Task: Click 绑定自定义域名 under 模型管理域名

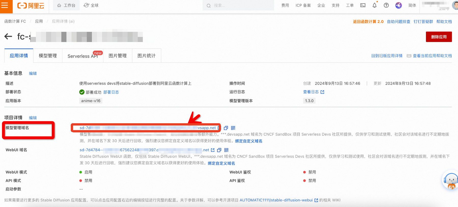Action: click(248, 141)
